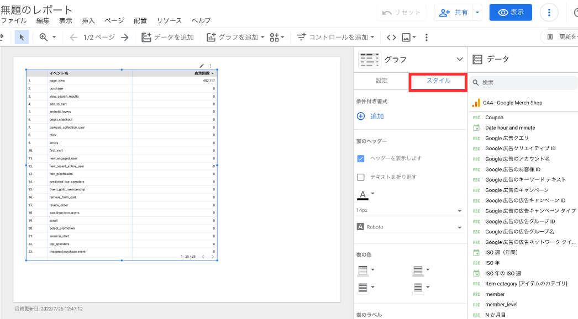Viewport: 578px width, 319px height.
Task: Open bottom-right table color picker under 表の色
Action: point(421,288)
